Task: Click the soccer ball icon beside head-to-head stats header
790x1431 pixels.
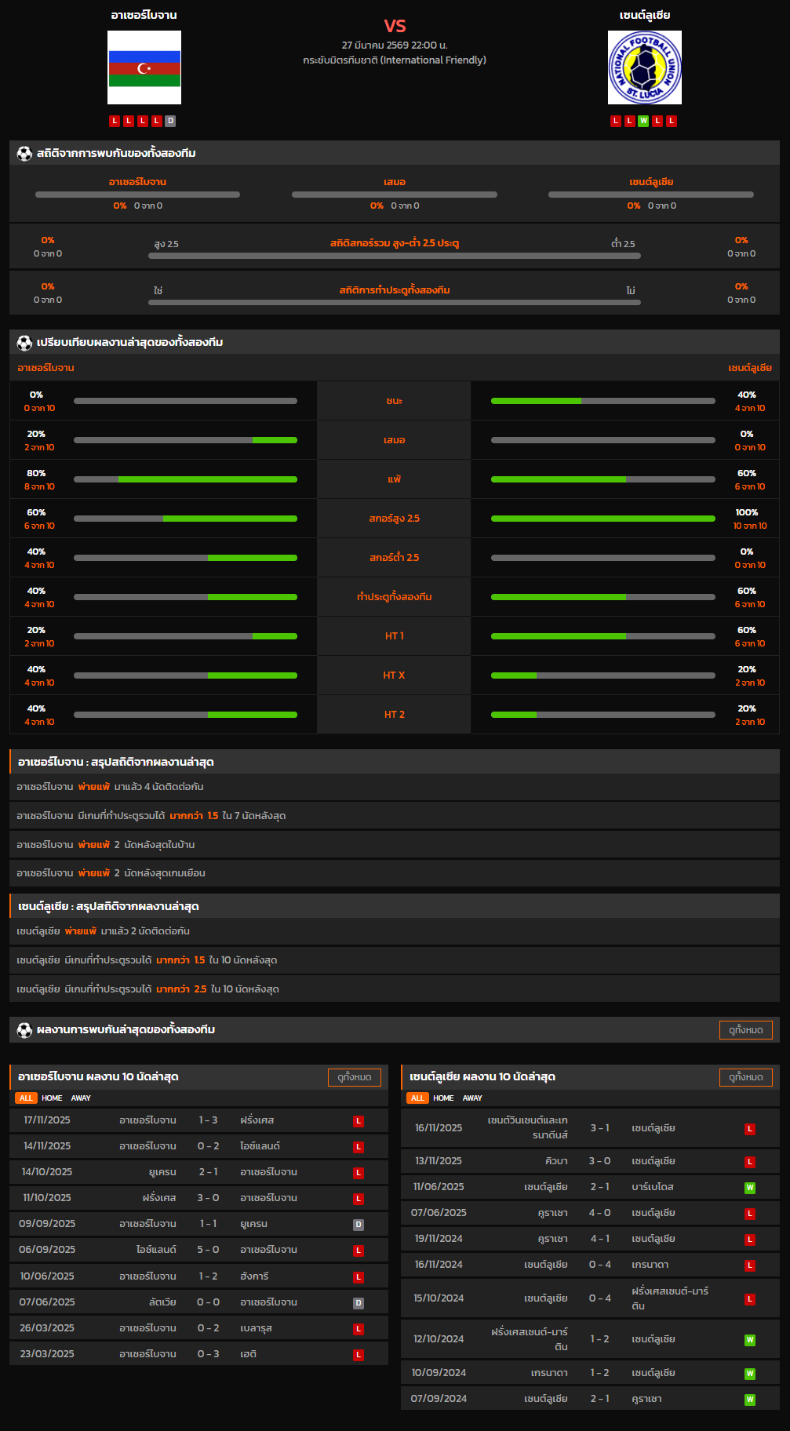Action: pyautogui.click(x=24, y=154)
